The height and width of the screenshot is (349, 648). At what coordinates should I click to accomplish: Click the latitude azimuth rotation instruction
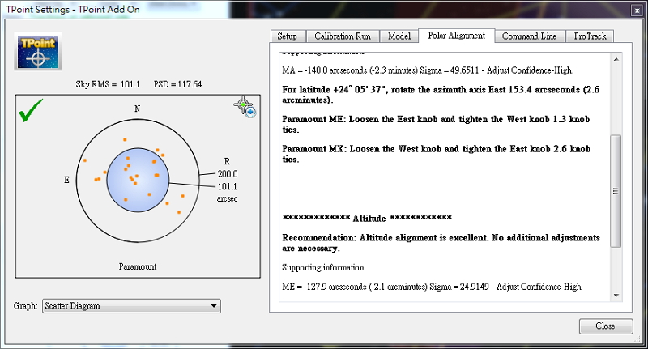coord(441,95)
